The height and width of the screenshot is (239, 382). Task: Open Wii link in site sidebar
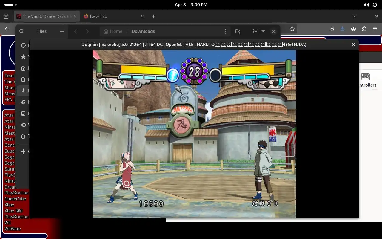point(7,223)
